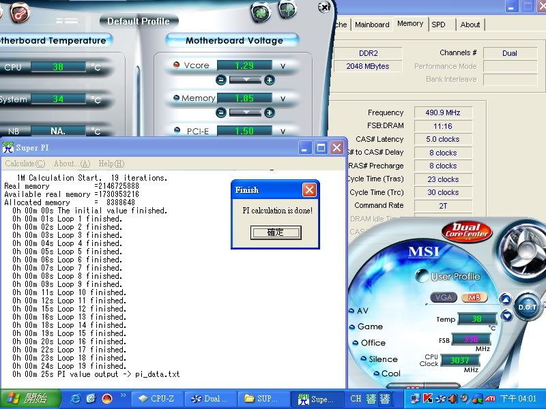
Task: Click the blue down arrow near D.O.T
Action: (506, 316)
